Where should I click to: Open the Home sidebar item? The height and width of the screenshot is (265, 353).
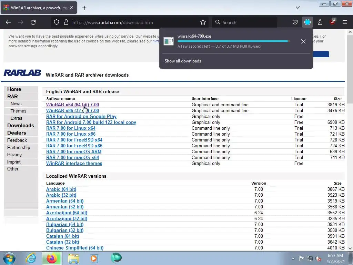click(14, 89)
